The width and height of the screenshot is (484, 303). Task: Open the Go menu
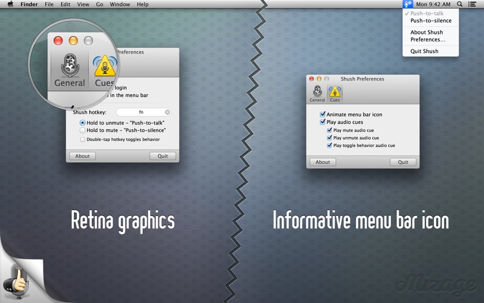coord(99,4)
